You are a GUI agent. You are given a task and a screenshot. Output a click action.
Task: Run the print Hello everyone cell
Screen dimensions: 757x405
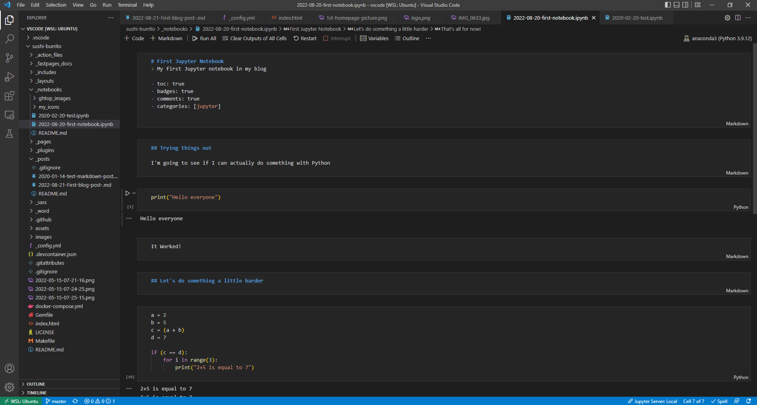127,193
